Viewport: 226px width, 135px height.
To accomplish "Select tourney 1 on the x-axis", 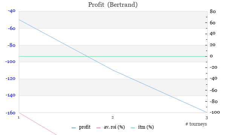I will coord(18,117).
